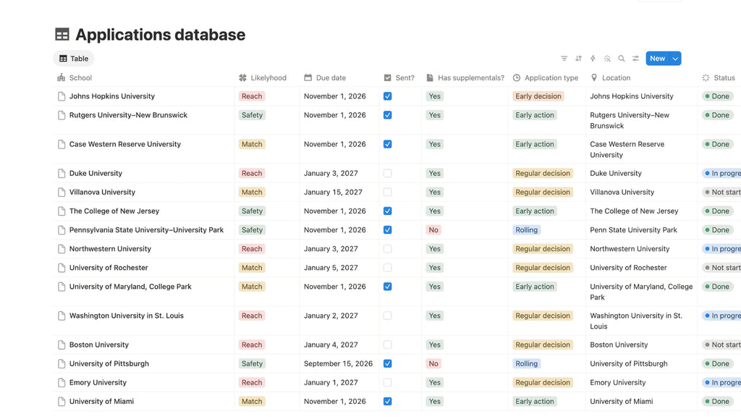Open University of Maryland page icon
This screenshot has width=741, height=417.
pyautogui.click(x=62, y=287)
